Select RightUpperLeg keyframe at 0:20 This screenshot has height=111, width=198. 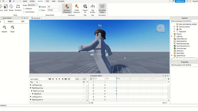coord(116,88)
